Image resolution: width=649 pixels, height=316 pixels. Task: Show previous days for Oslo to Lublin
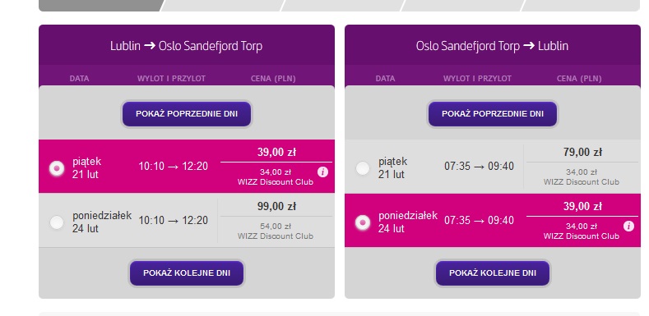pos(493,113)
